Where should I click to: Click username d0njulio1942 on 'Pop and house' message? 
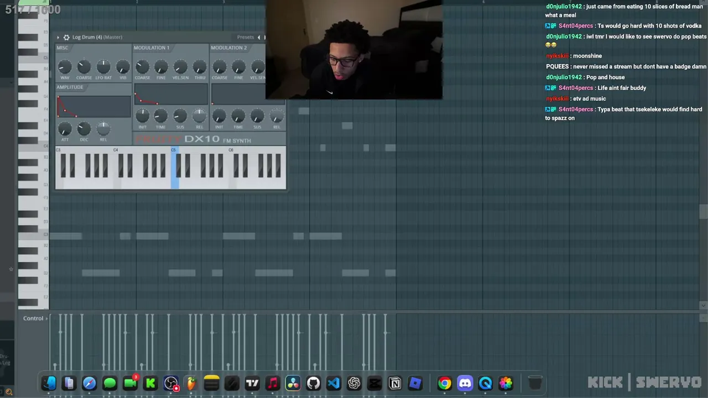click(564, 77)
